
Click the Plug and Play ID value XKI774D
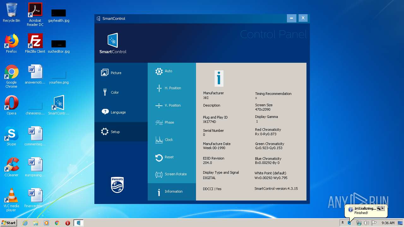[x=210, y=122]
